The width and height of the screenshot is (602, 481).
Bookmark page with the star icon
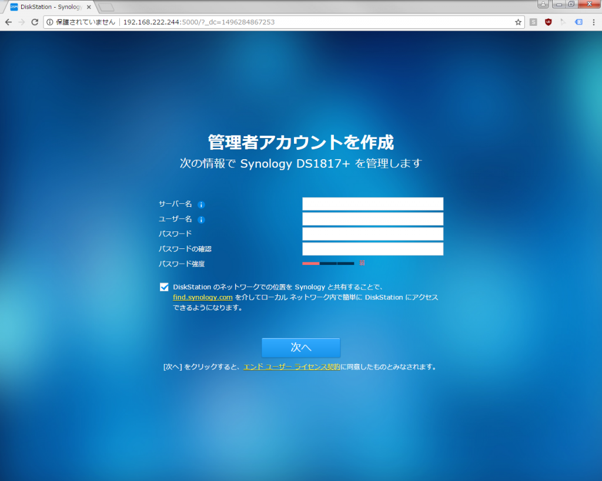[518, 22]
